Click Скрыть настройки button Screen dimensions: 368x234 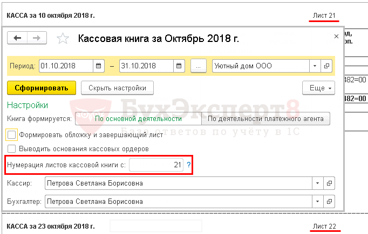pos(117,88)
